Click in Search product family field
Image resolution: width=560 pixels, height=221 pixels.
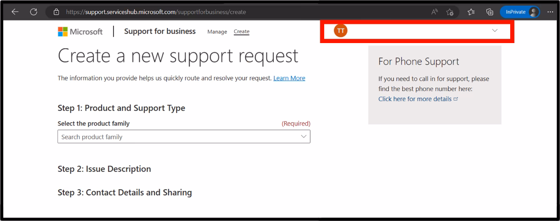click(x=184, y=137)
